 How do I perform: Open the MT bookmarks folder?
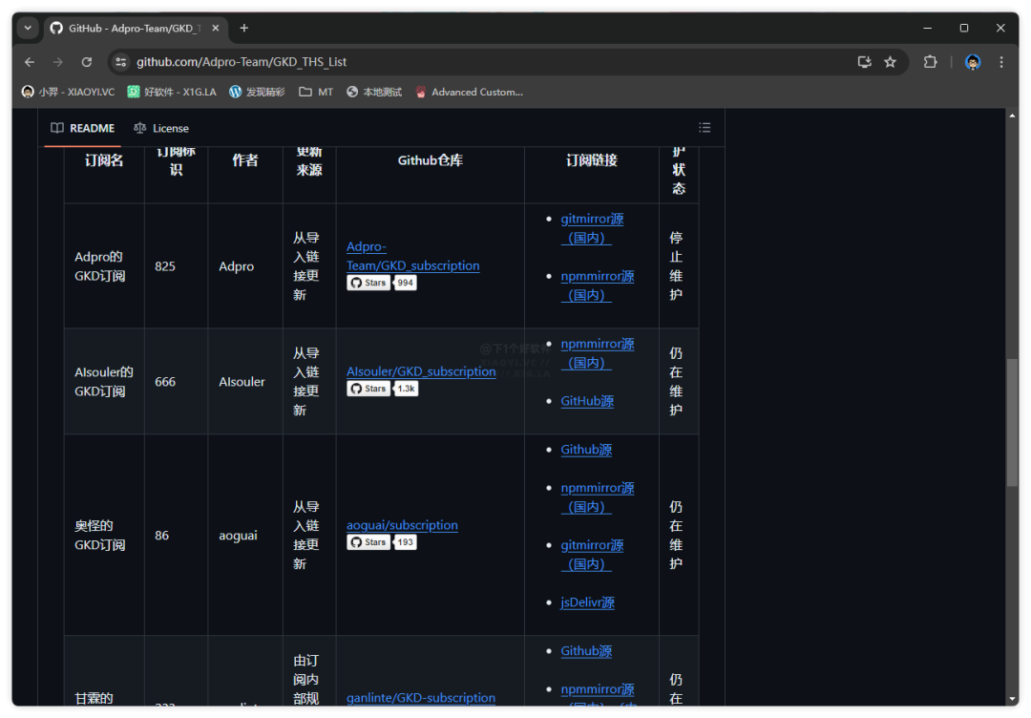(x=316, y=93)
